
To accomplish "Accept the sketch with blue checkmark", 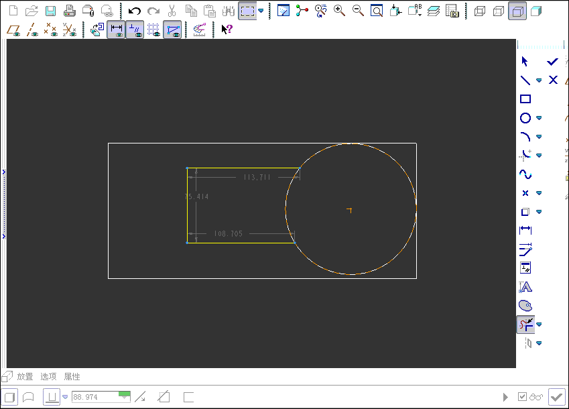I will pyautogui.click(x=552, y=62).
